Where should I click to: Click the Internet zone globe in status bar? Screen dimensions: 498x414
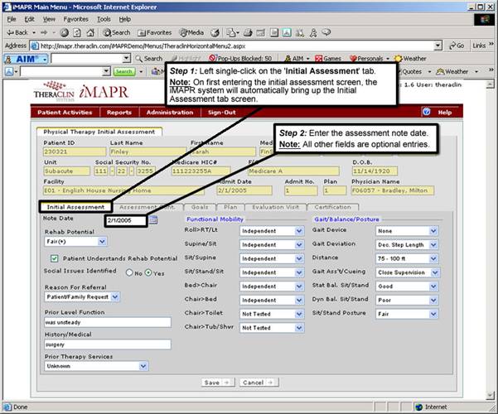[x=419, y=407]
